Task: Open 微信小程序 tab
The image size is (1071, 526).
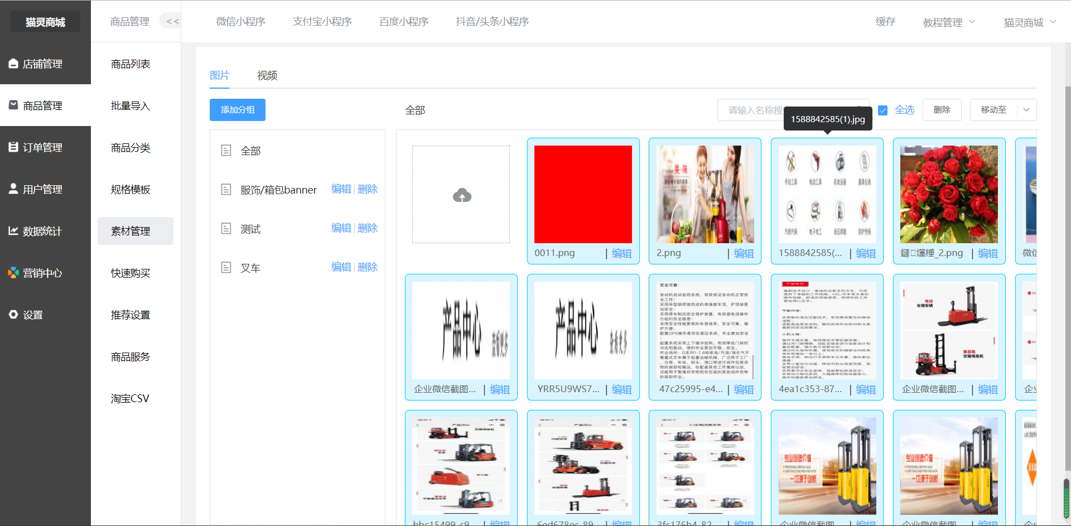Action: click(240, 21)
